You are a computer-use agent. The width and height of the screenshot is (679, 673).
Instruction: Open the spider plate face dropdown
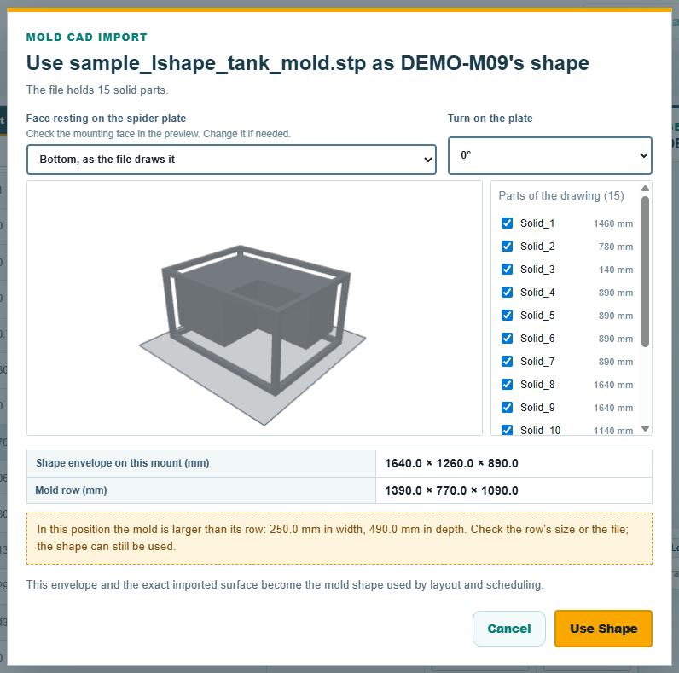231,160
